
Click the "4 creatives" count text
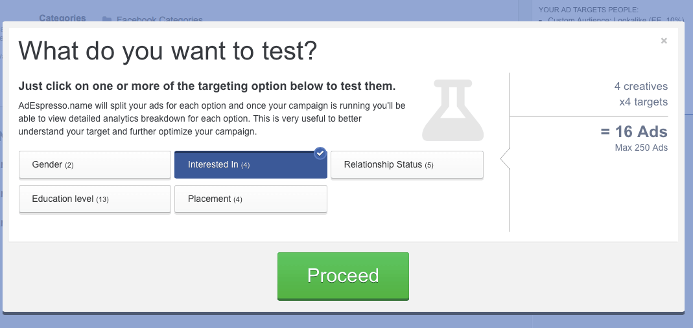point(641,87)
